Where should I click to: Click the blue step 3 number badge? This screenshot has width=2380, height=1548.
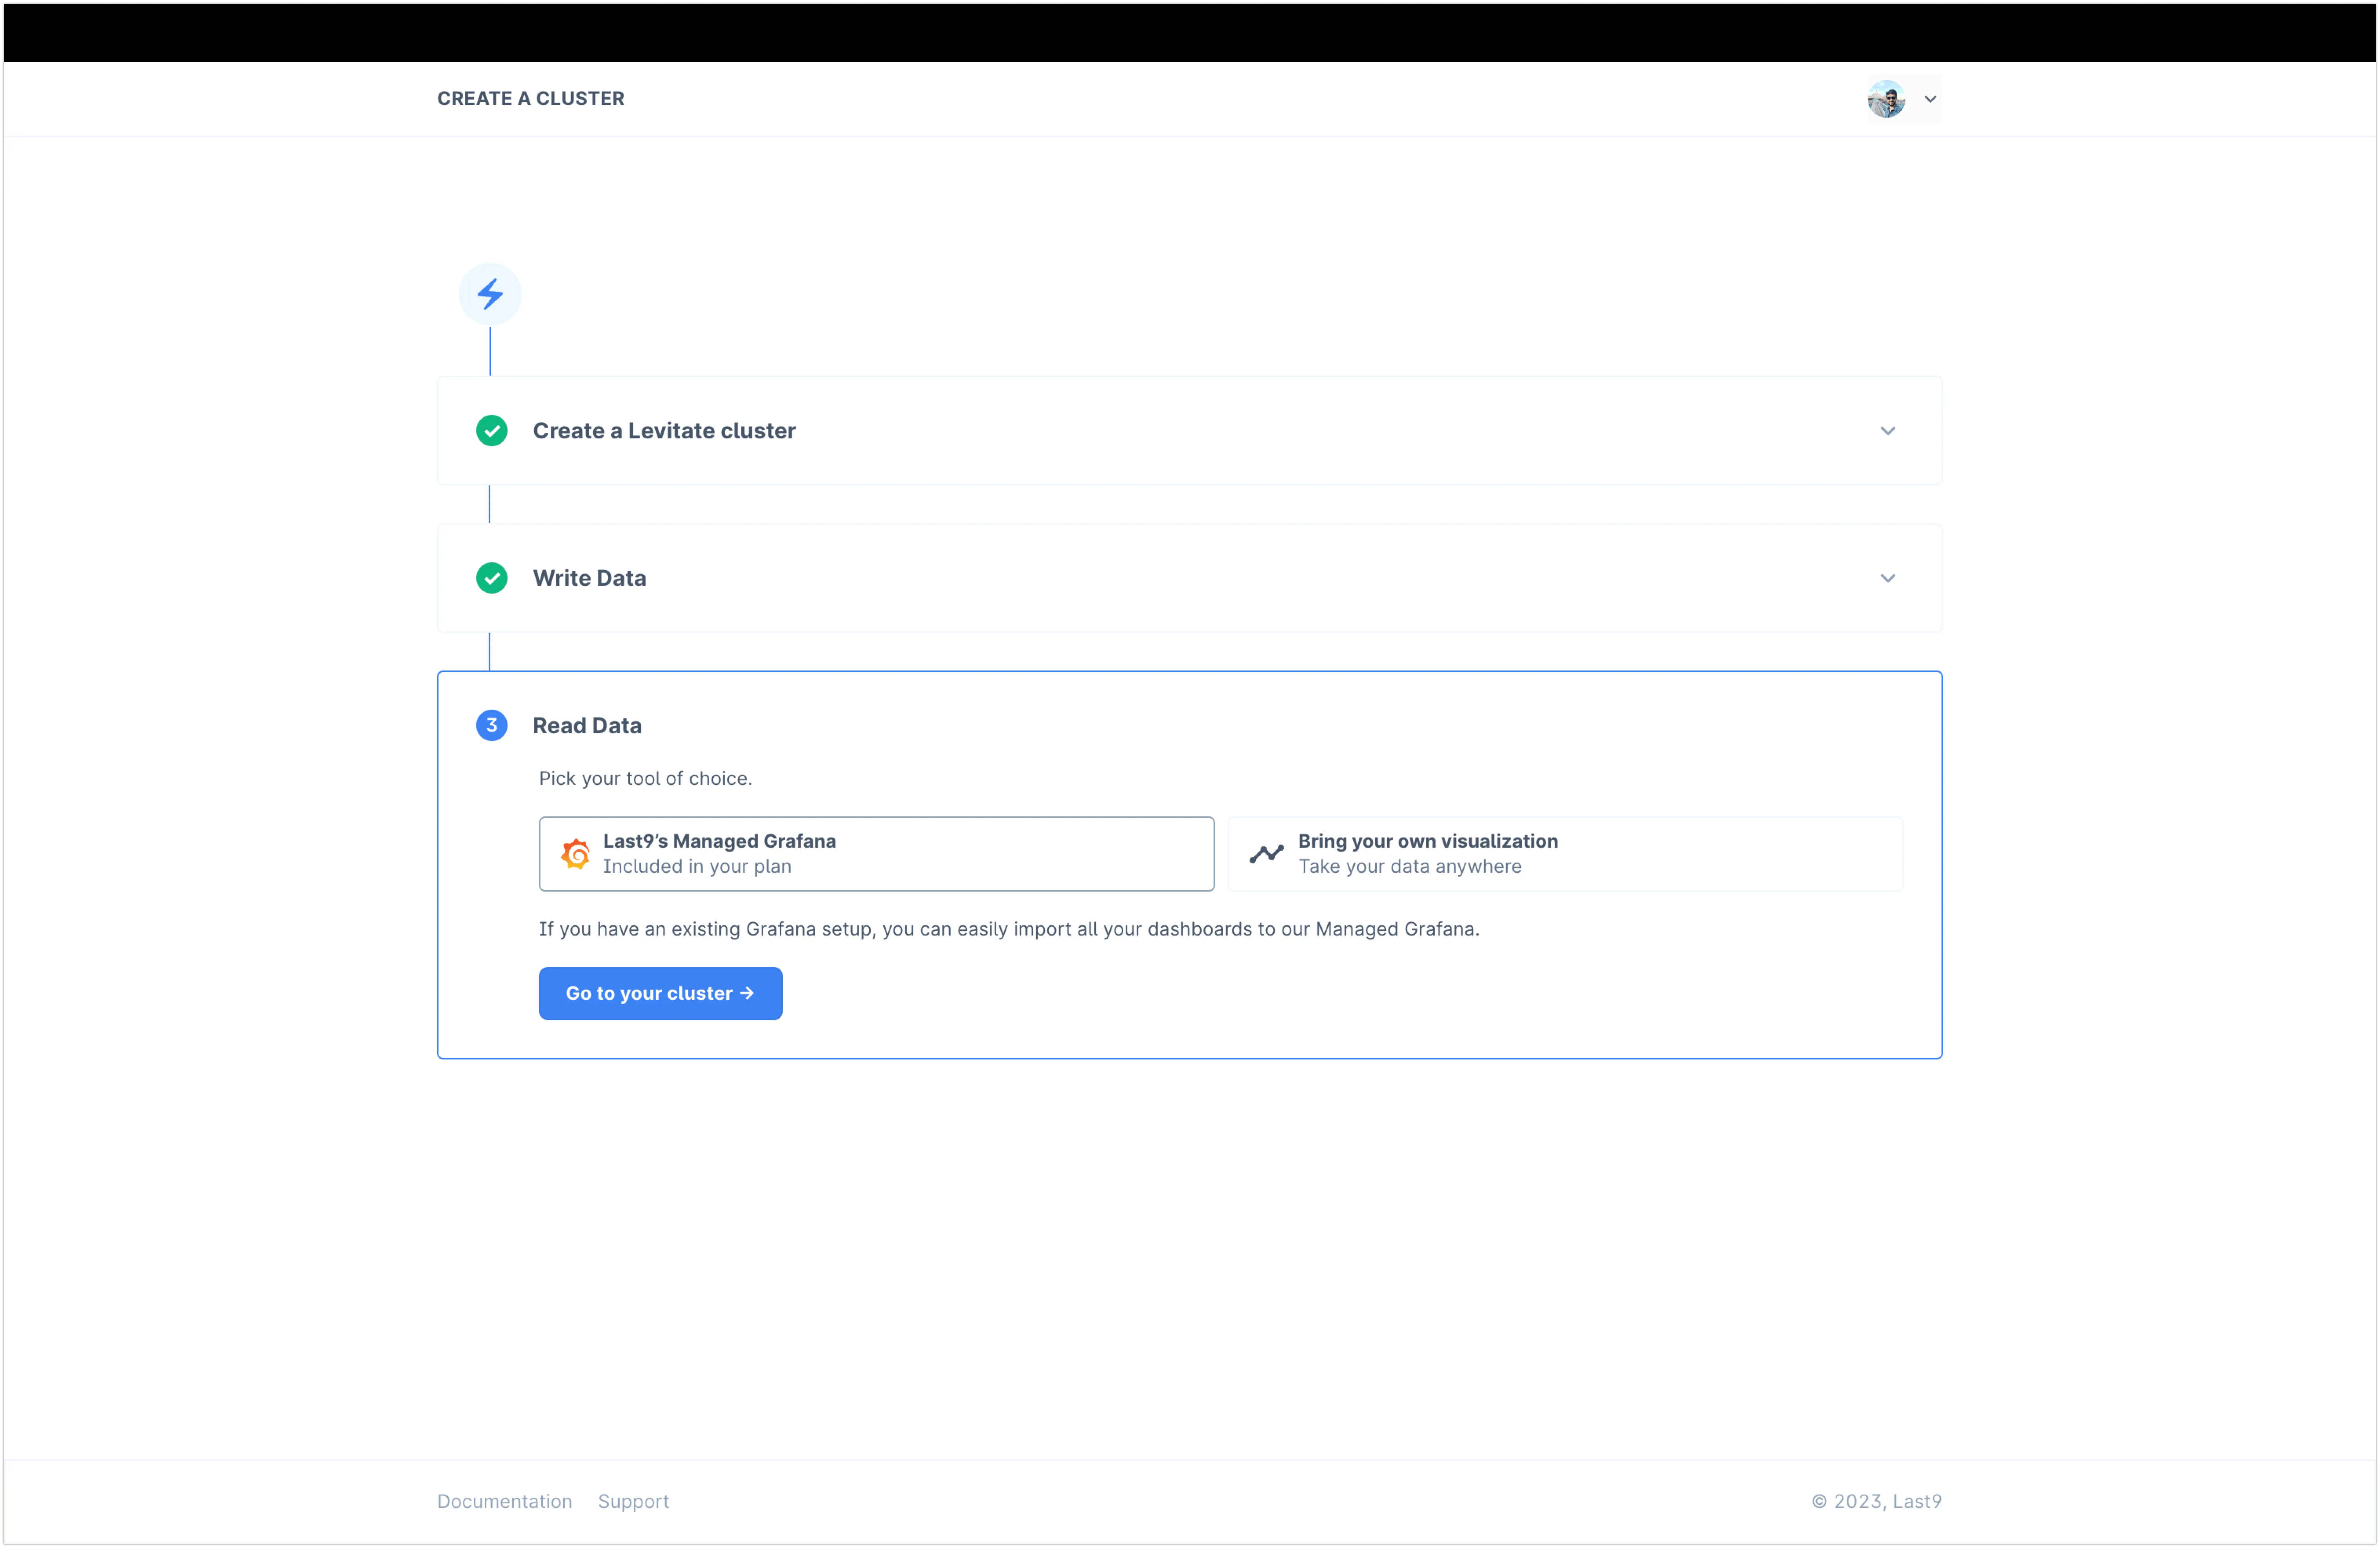tap(491, 725)
